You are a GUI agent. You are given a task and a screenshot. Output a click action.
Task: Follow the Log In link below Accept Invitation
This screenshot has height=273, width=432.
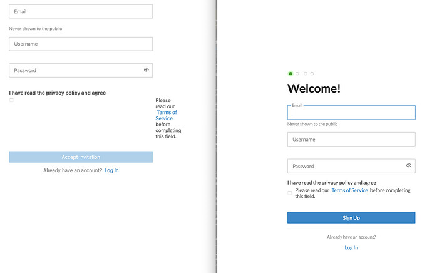pos(111,170)
